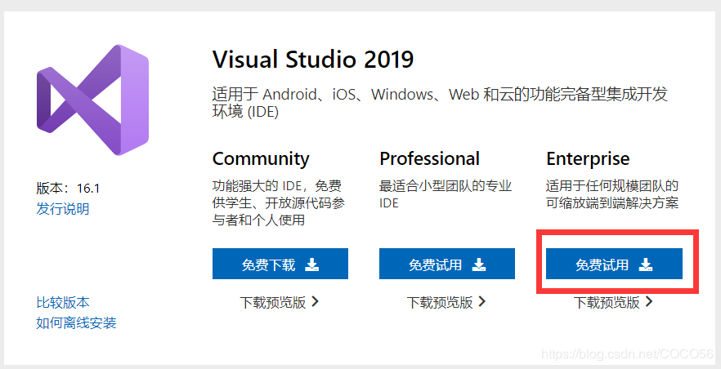This screenshot has width=721, height=369.
Task: Click the Enterprise 免费试用 button
Action: [x=614, y=264]
